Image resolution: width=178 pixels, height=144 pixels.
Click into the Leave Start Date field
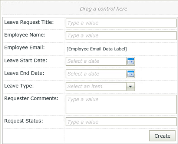tap(96, 61)
